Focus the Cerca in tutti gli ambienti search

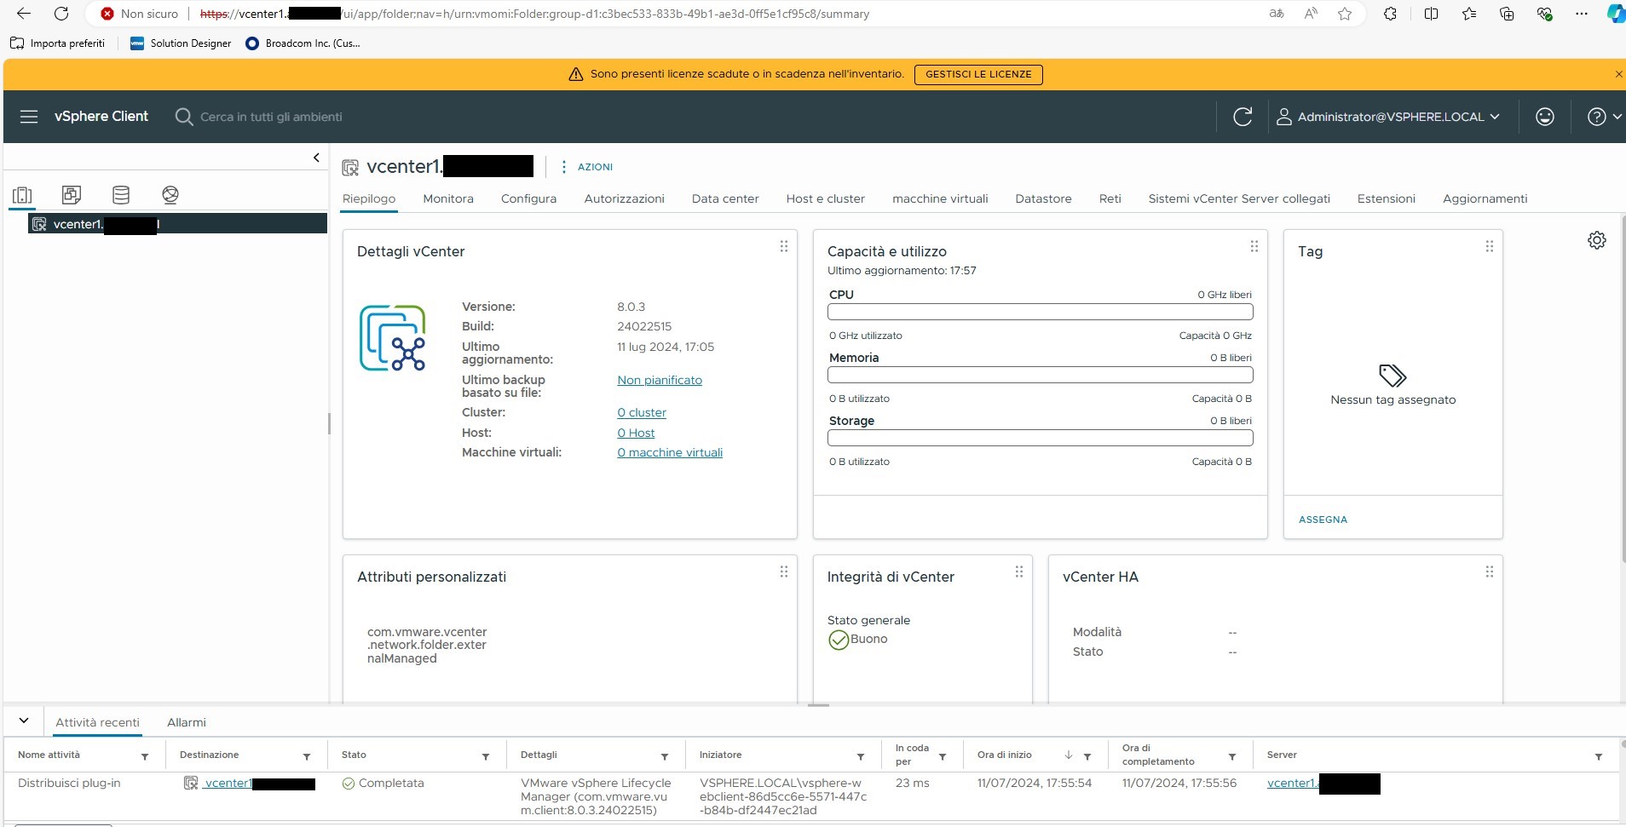[271, 117]
